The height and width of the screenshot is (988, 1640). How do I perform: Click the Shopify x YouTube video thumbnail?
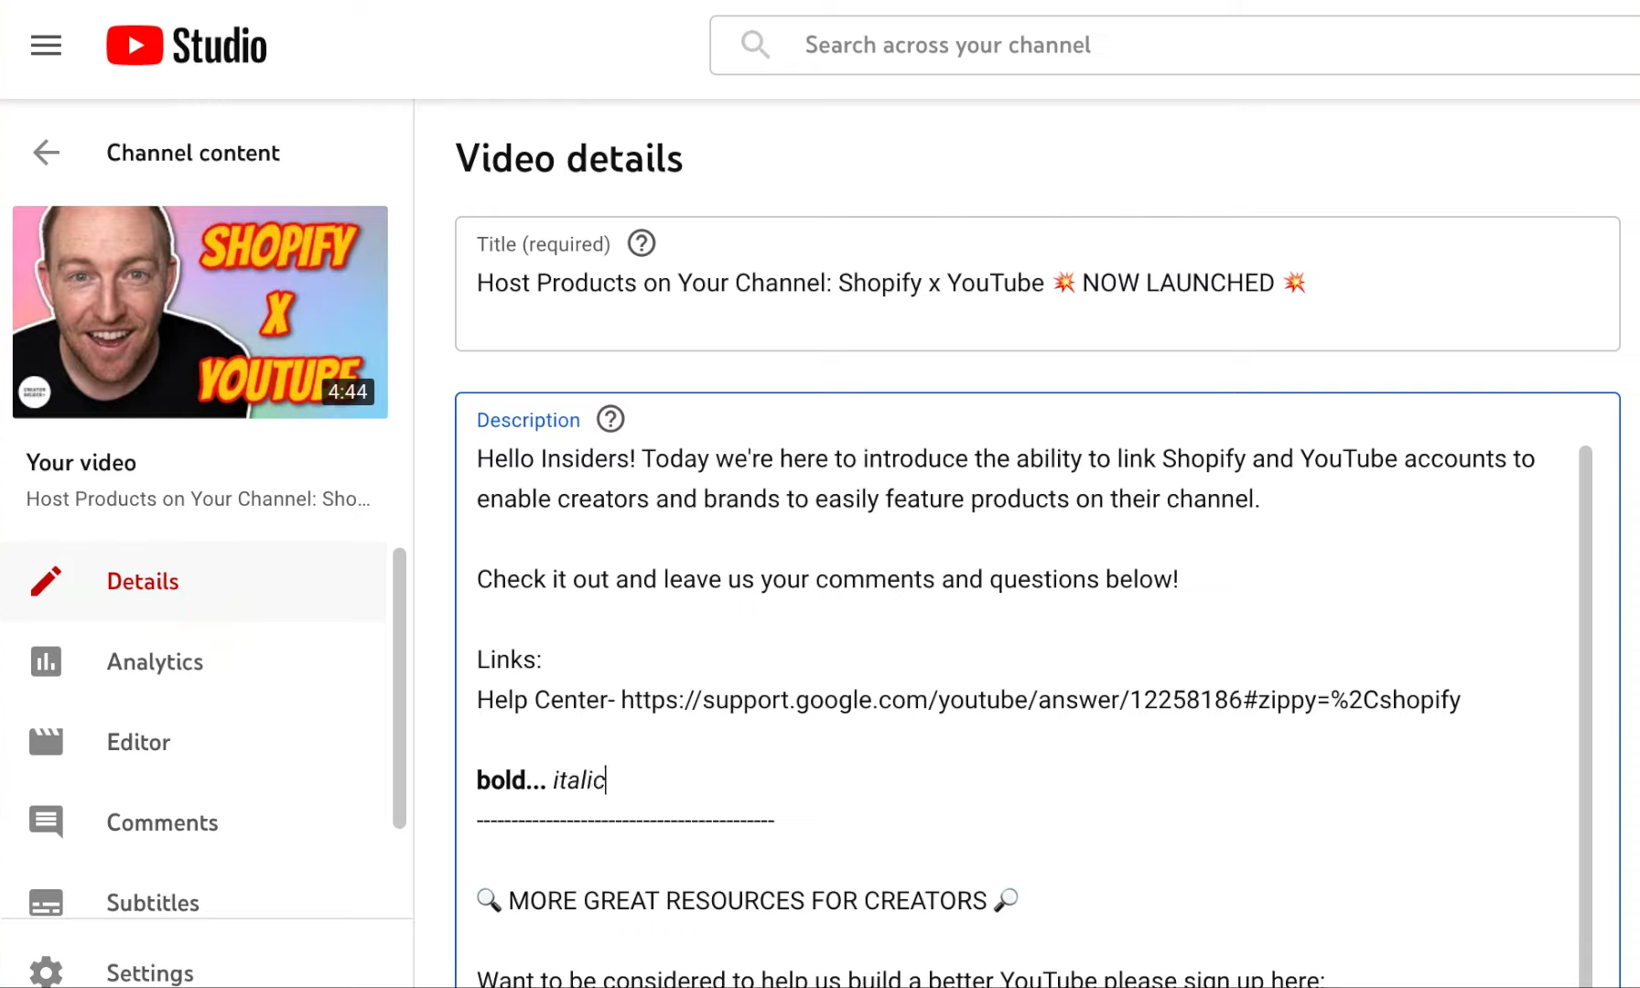(x=200, y=312)
